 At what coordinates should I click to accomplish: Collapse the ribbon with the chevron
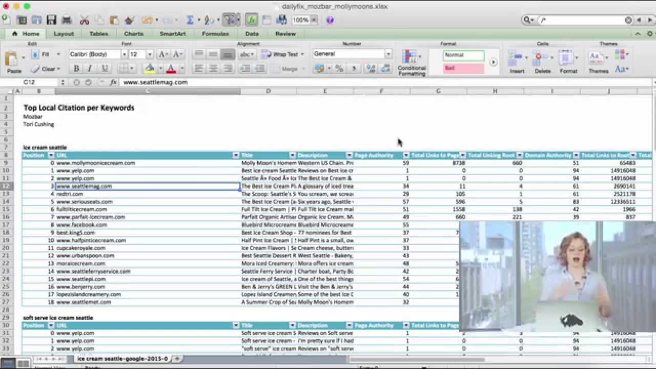pyautogui.click(x=637, y=34)
